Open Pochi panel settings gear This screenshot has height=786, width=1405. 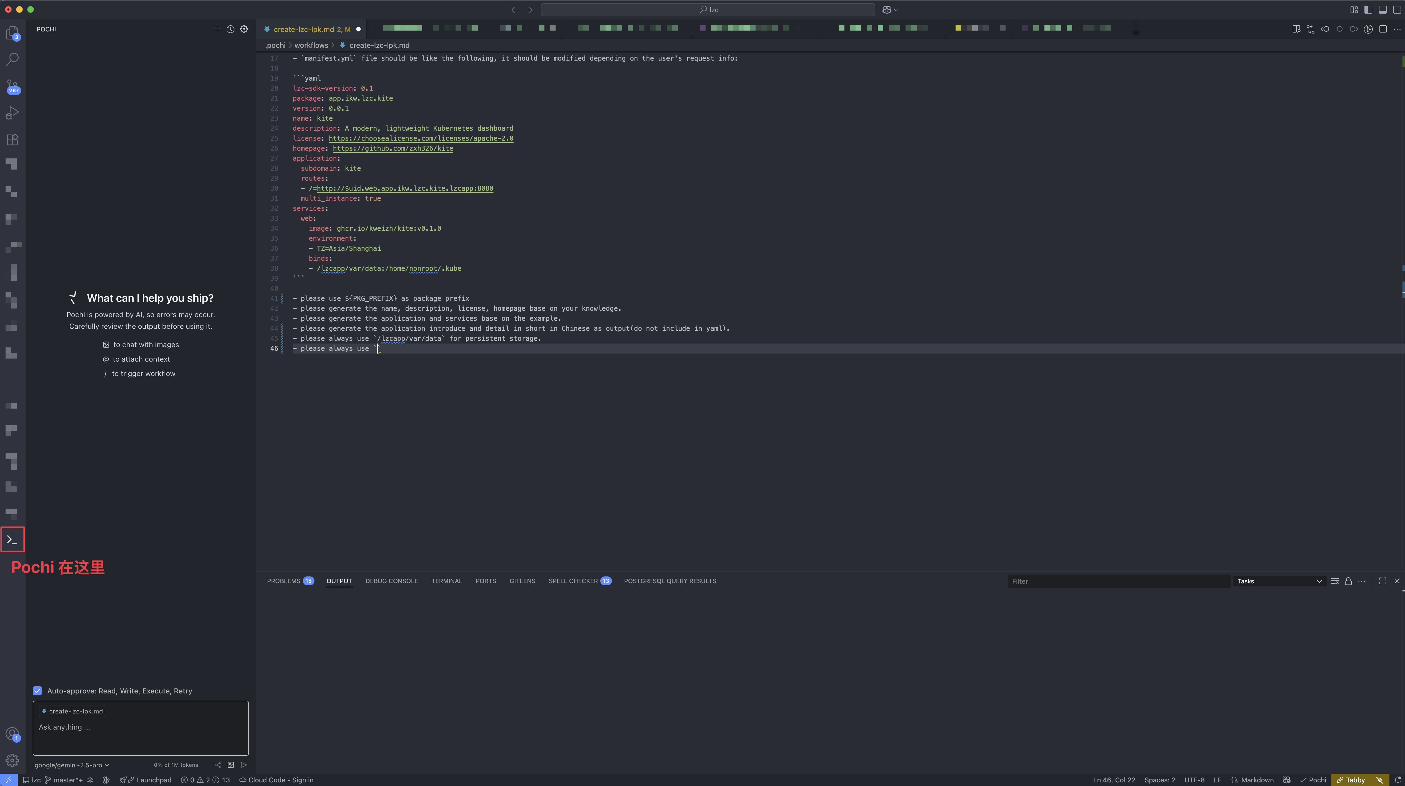click(244, 29)
